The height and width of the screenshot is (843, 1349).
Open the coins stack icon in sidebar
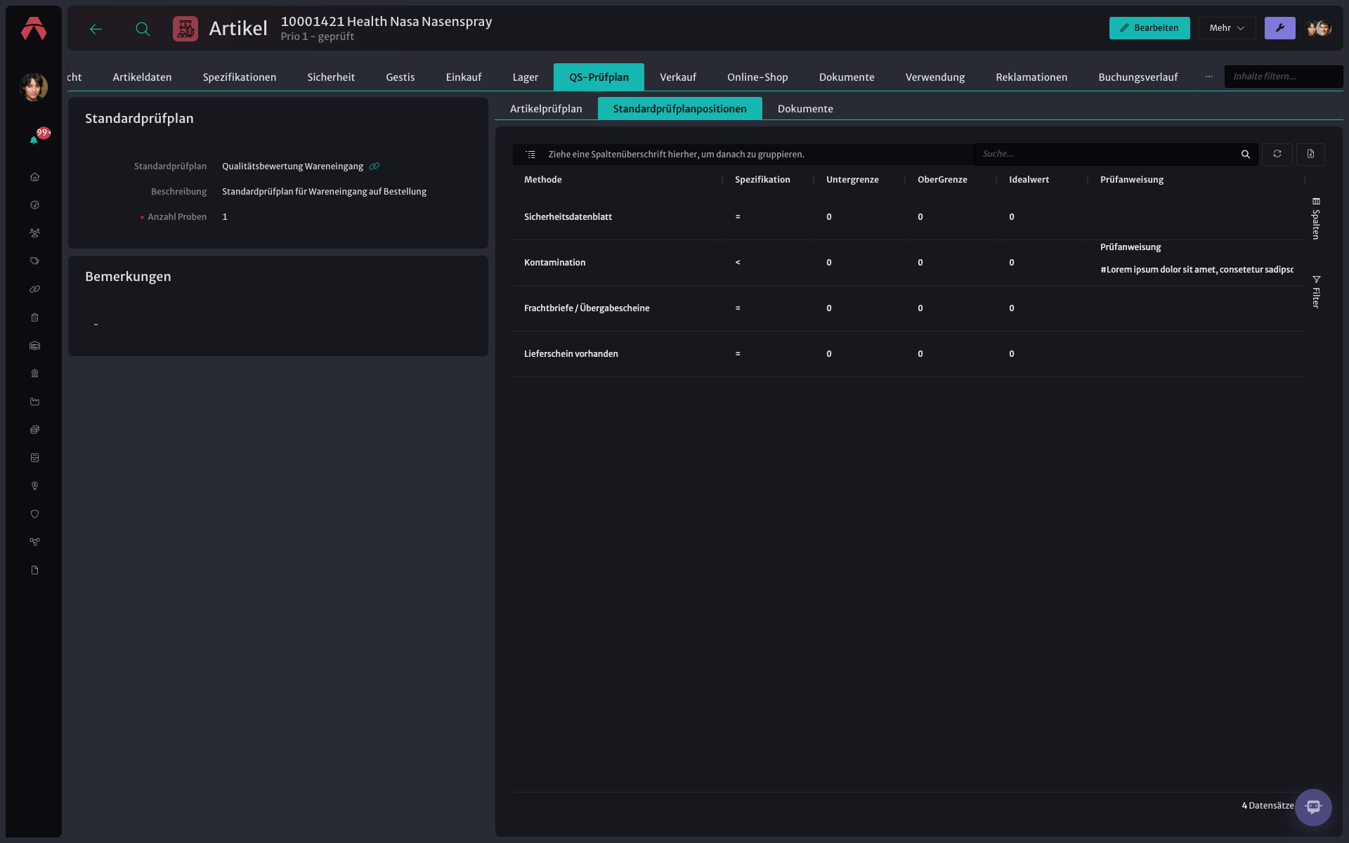pos(34,430)
